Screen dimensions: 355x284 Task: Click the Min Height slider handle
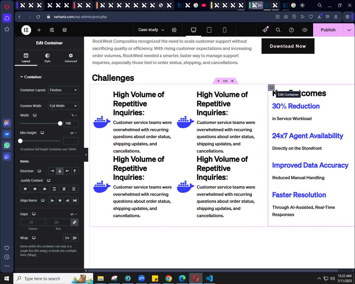(20, 141)
